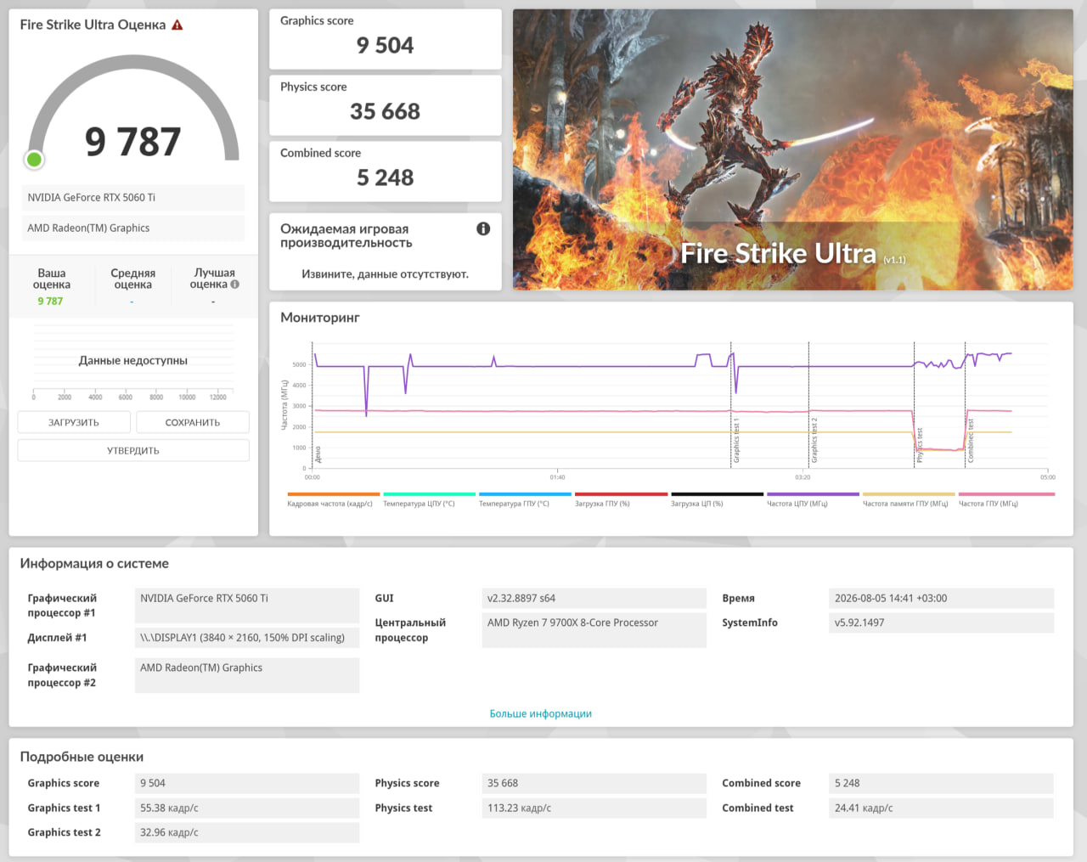This screenshot has height=862, width=1087.
Task: Click Combined test marker in monitoring chart
Action: (x=971, y=441)
